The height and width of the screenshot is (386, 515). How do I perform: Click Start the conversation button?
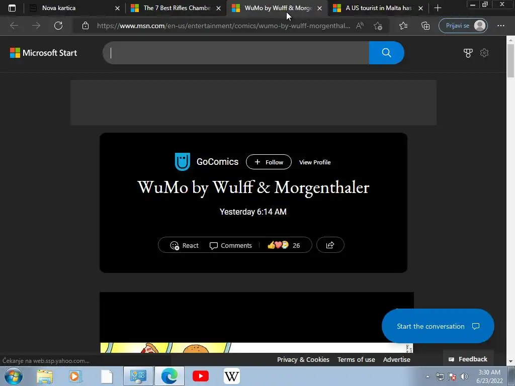(438, 326)
